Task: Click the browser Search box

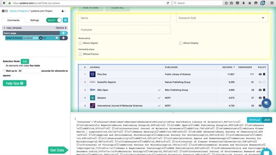Action: pyautogui.click(x=198, y=3)
